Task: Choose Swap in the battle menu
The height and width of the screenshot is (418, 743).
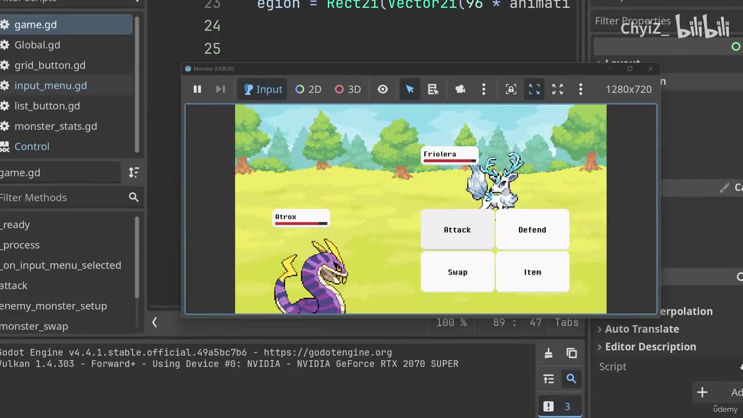Action: [x=457, y=272]
